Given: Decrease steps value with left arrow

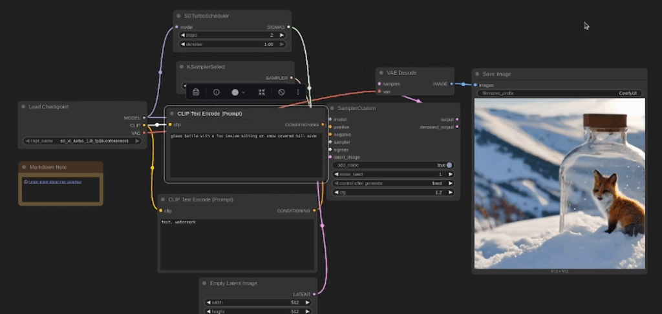Looking at the screenshot, I should [x=183, y=35].
